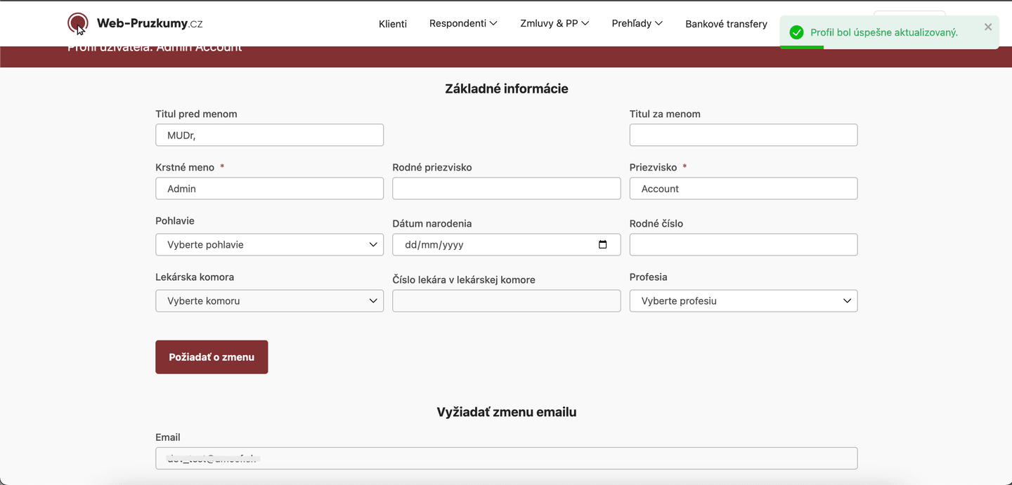Focus the Titul za menom field
1012x485 pixels.
[x=744, y=135]
